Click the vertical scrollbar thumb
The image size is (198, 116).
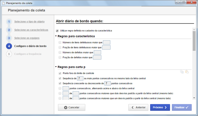pyautogui.click(x=194, y=41)
